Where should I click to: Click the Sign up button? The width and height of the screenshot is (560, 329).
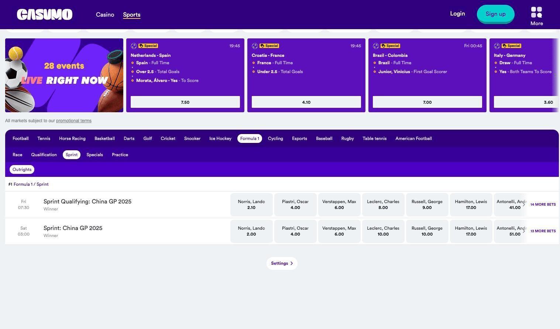coord(495,14)
